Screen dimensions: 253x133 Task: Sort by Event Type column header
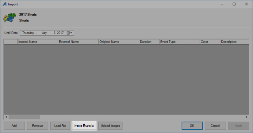tap(179, 42)
